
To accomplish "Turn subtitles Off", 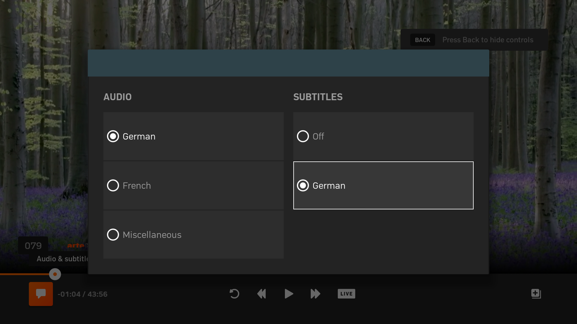I will coord(383,136).
